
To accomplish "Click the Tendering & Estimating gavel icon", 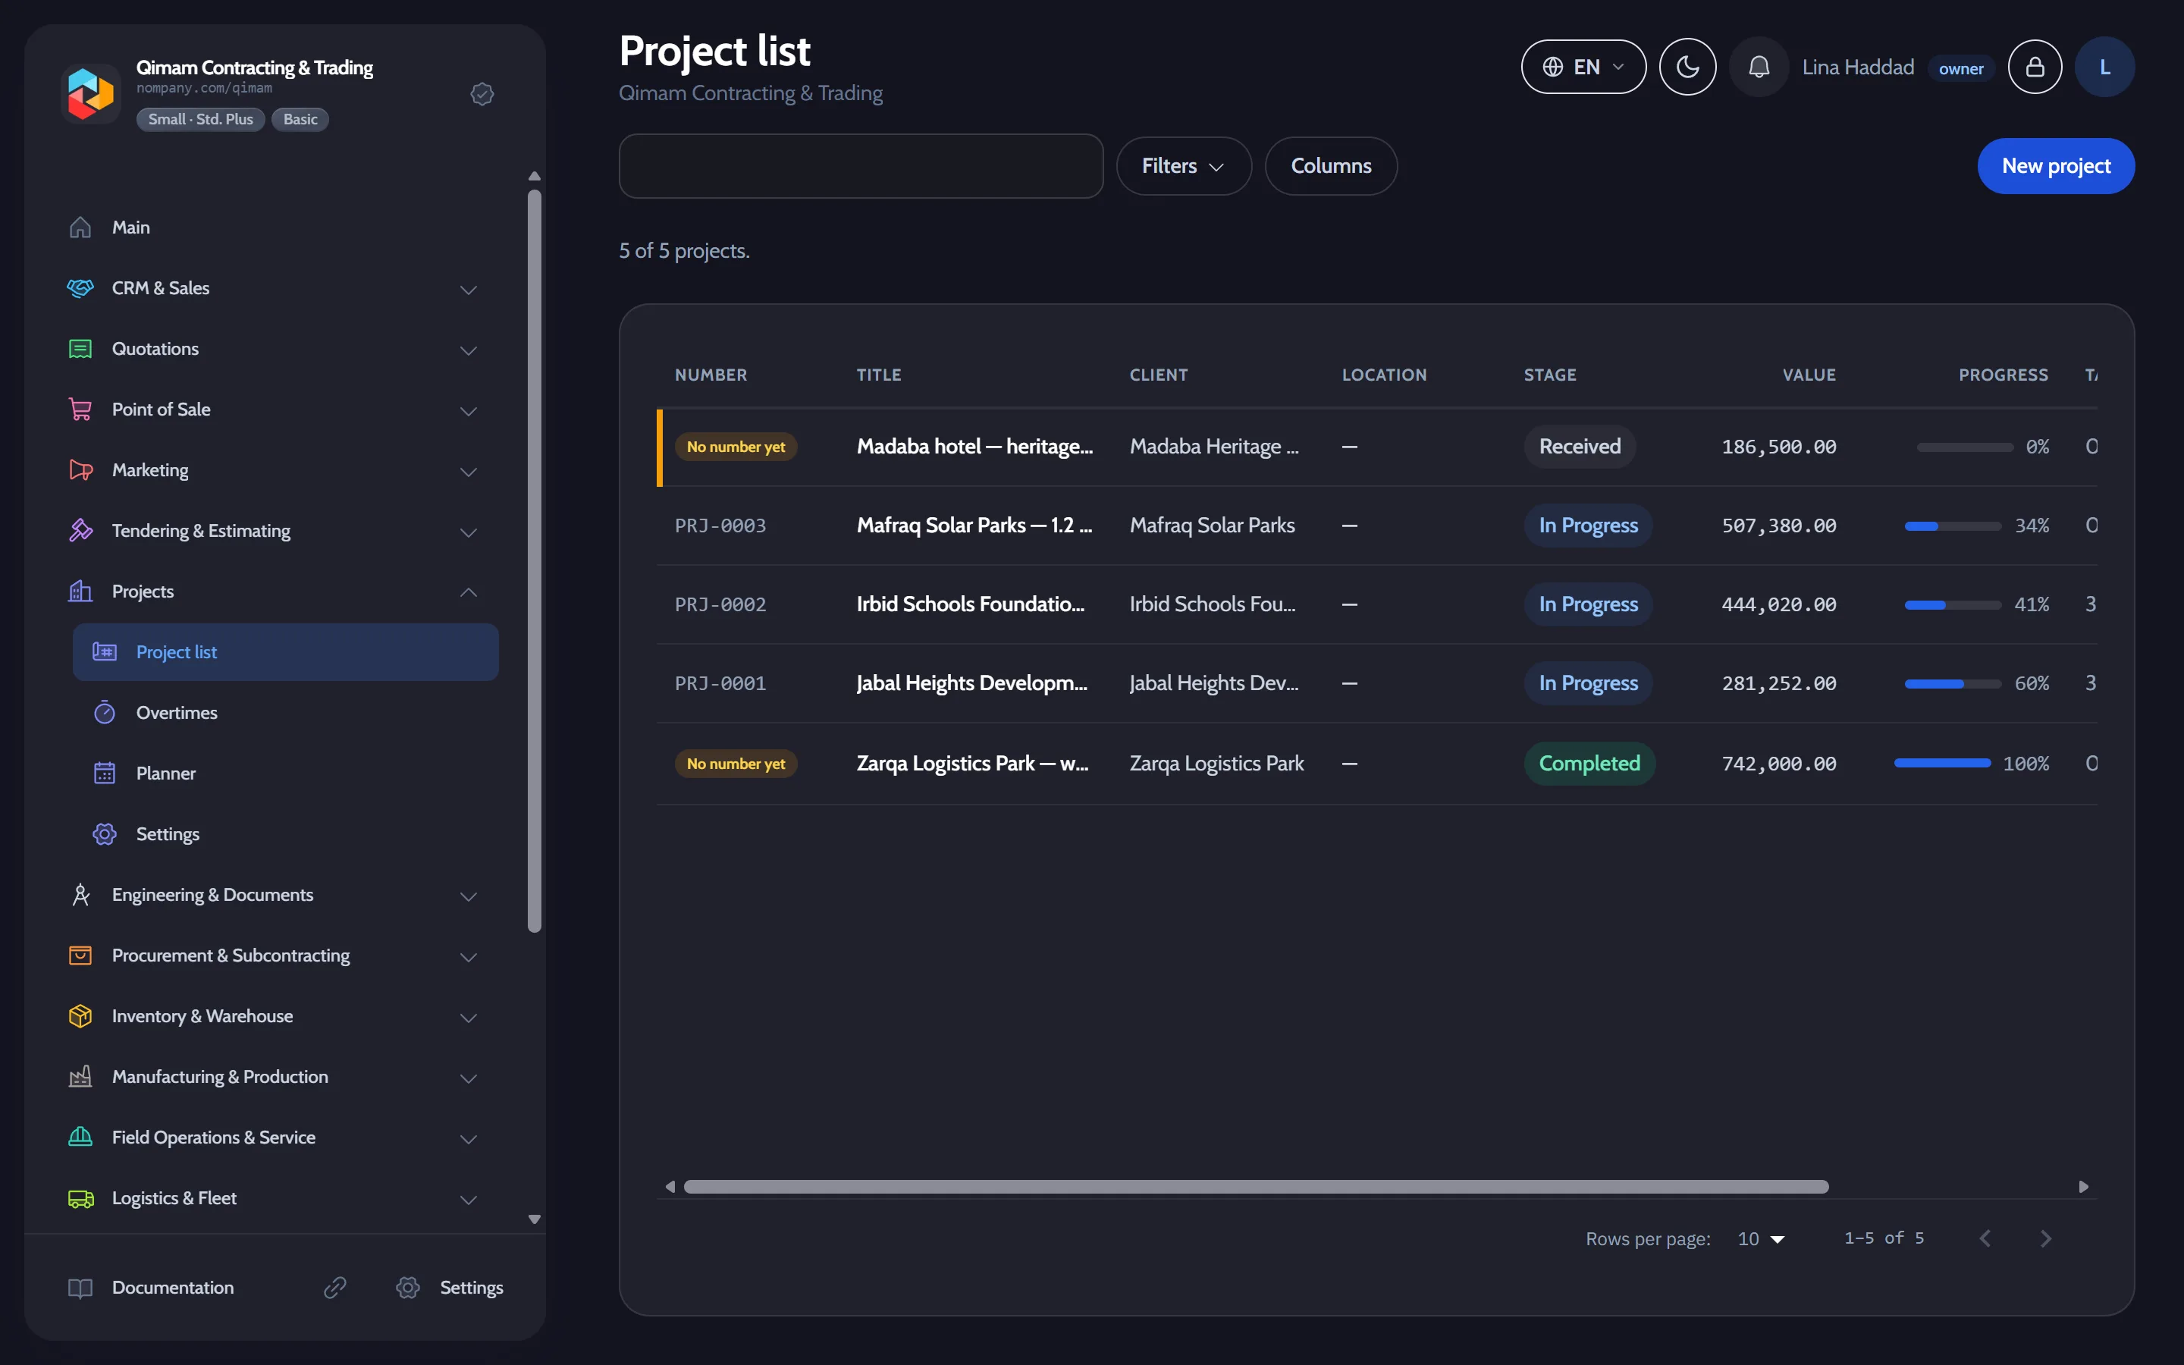I will click(x=80, y=531).
